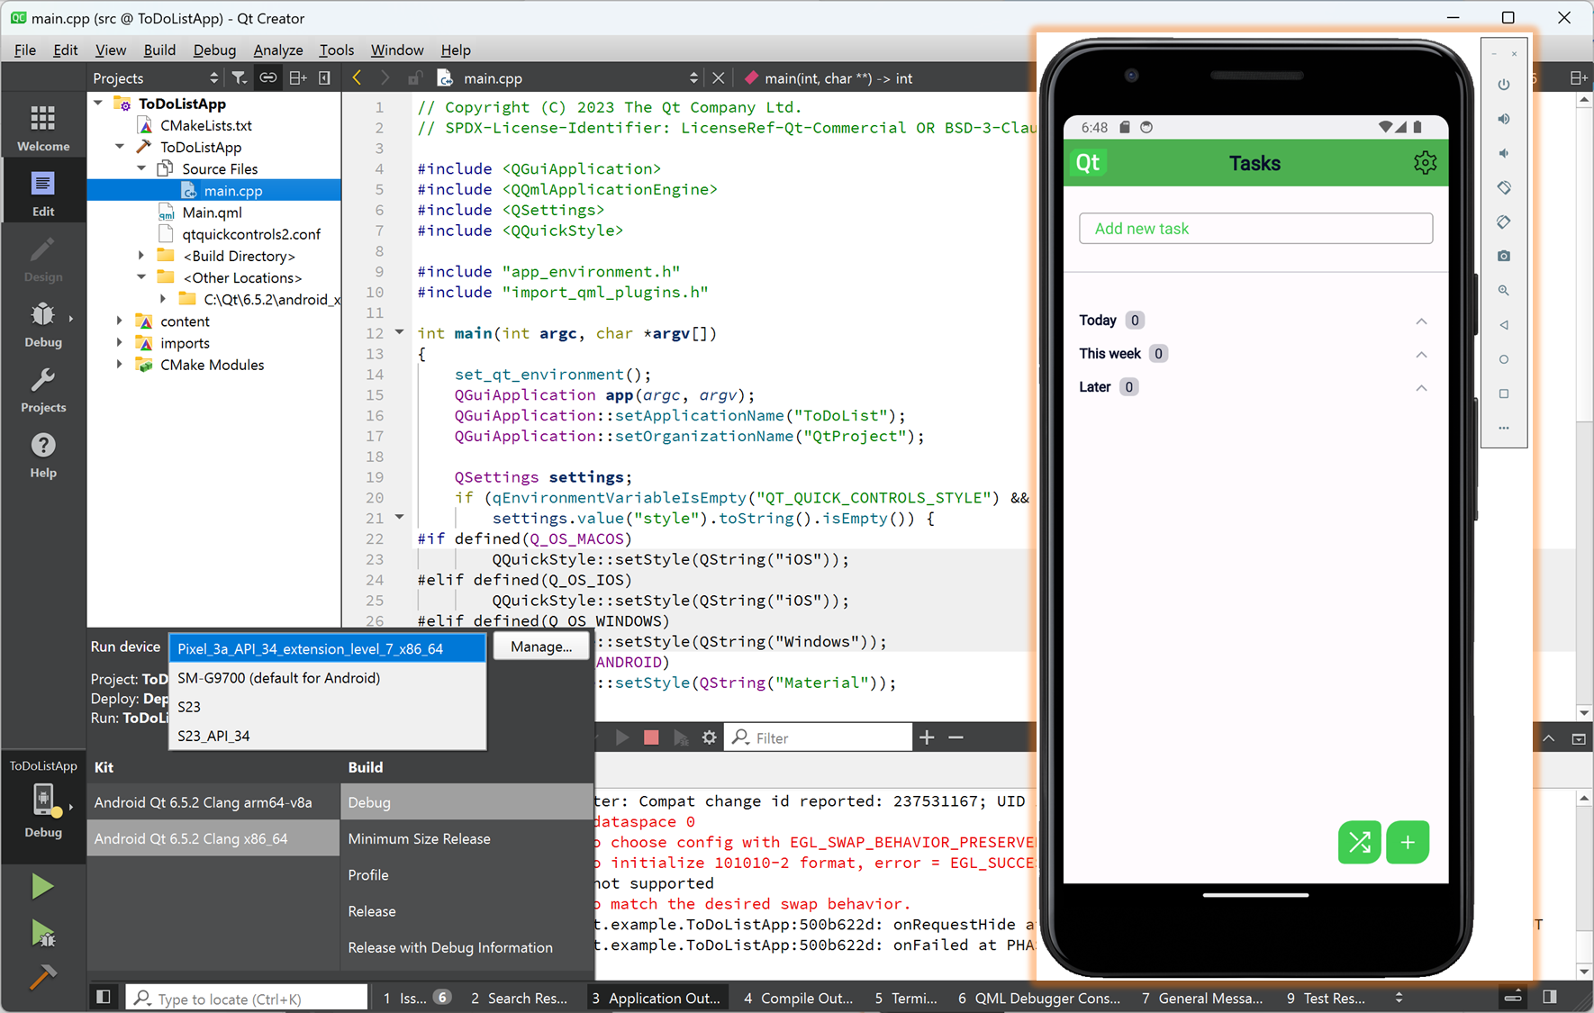1594x1013 pixels.
Task: Split the Projects side pane
Action: pos(298,78)
